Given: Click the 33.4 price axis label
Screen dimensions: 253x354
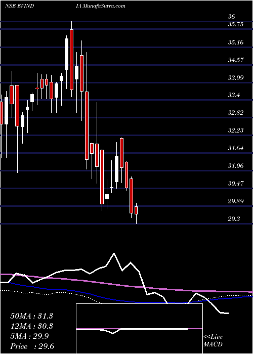Looking at the screenshot, I should [234, 95].
